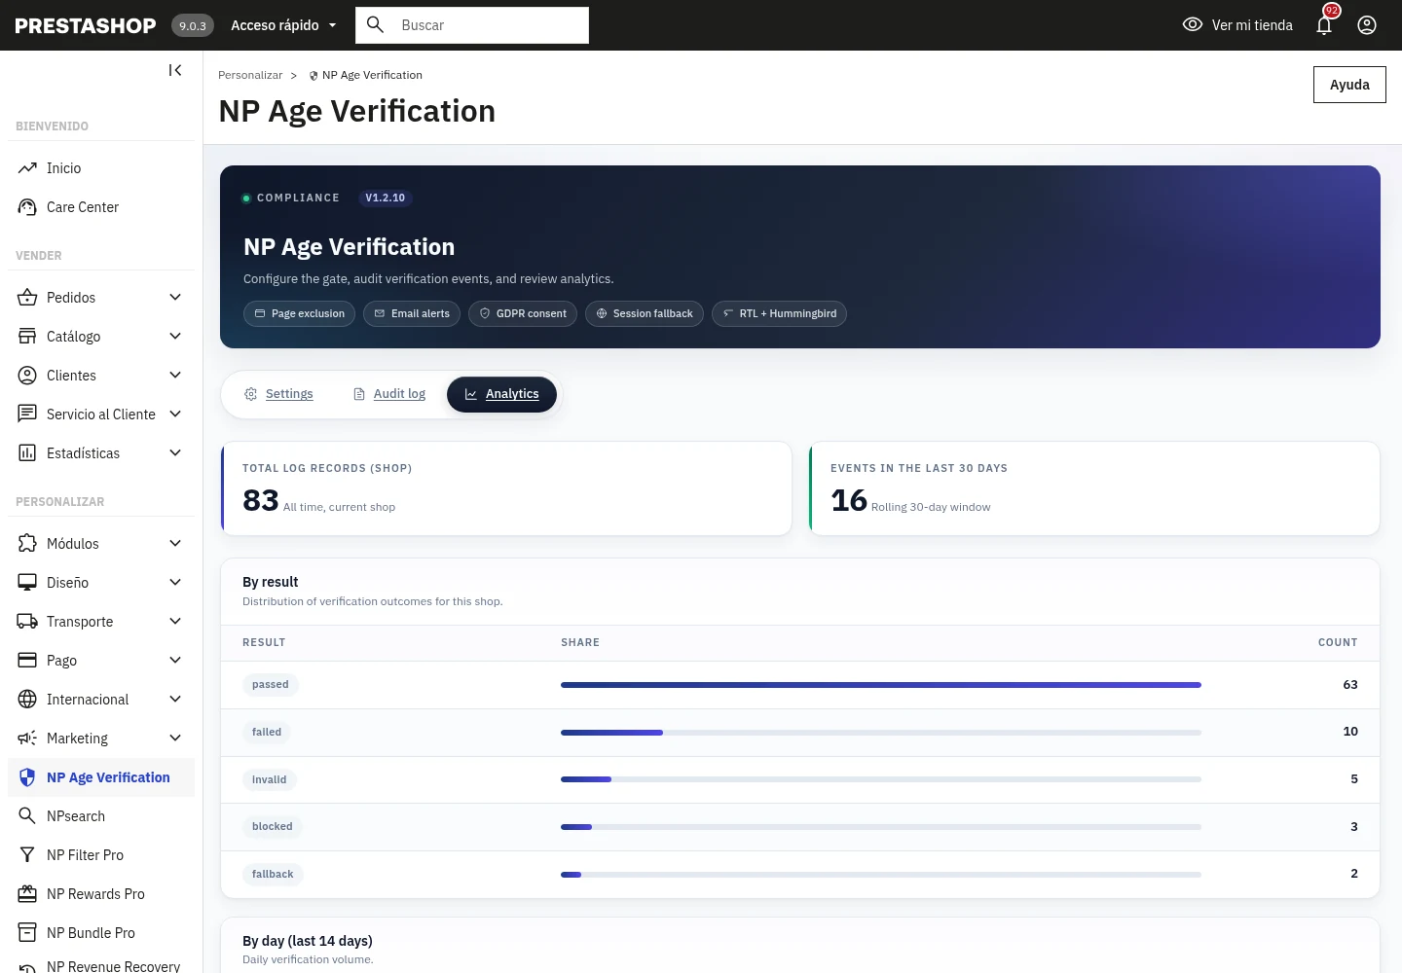Image resolution: width=1402 pixels, height=973 pixels.
Task: Click the Pedidos basket icon
Action: 27,298
